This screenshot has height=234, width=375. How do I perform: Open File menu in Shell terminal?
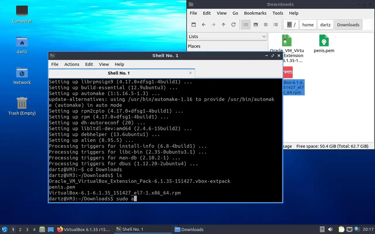coord(55,64)
